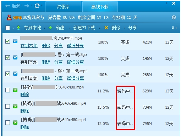Uncheck the 第一战.mp4 268M row checkbox
Screen dimensions: 181x137
point(7,74)
